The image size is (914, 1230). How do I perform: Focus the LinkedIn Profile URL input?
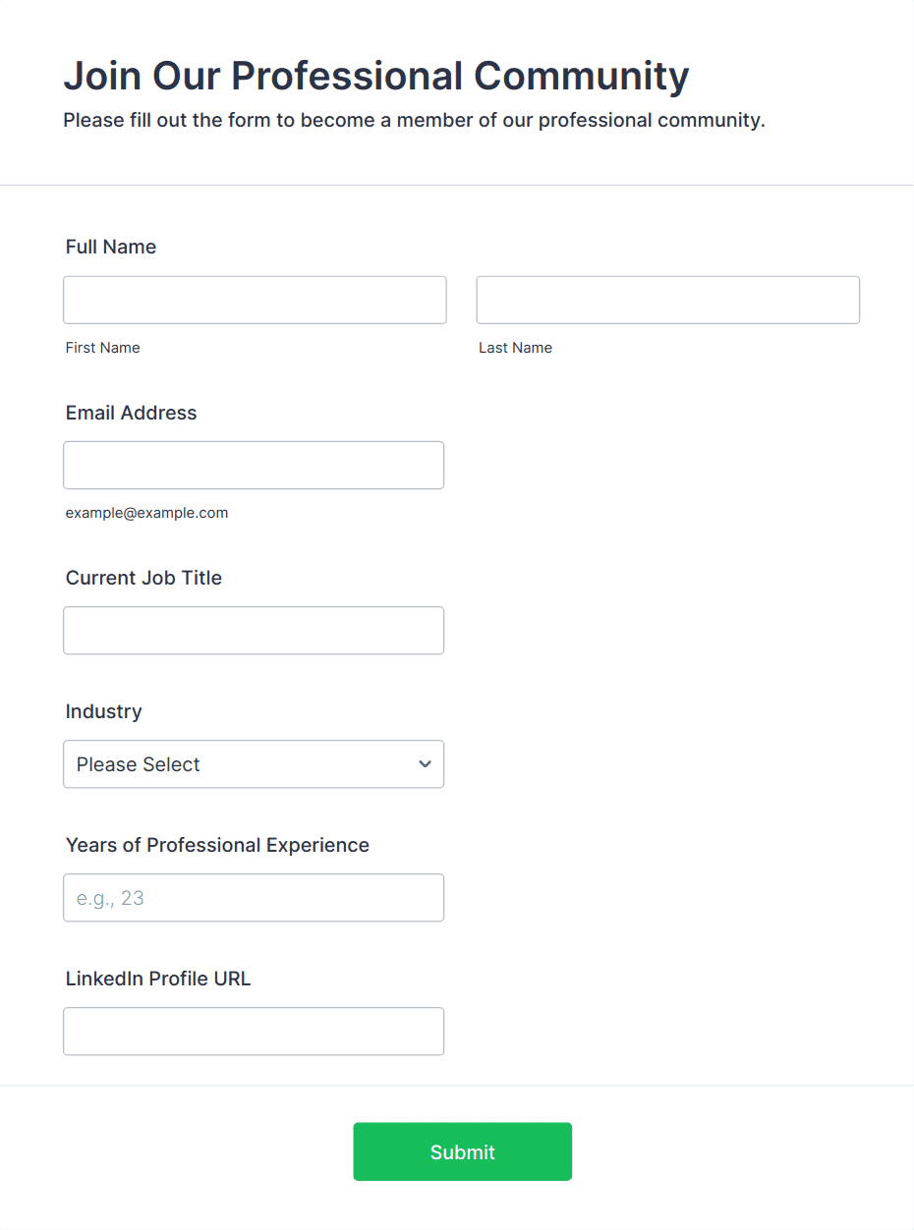click(x=254, y=1032)
